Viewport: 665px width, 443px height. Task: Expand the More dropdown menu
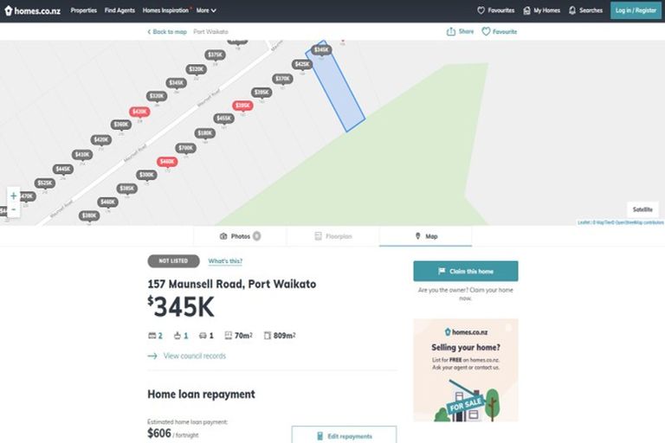click(206, 10)
